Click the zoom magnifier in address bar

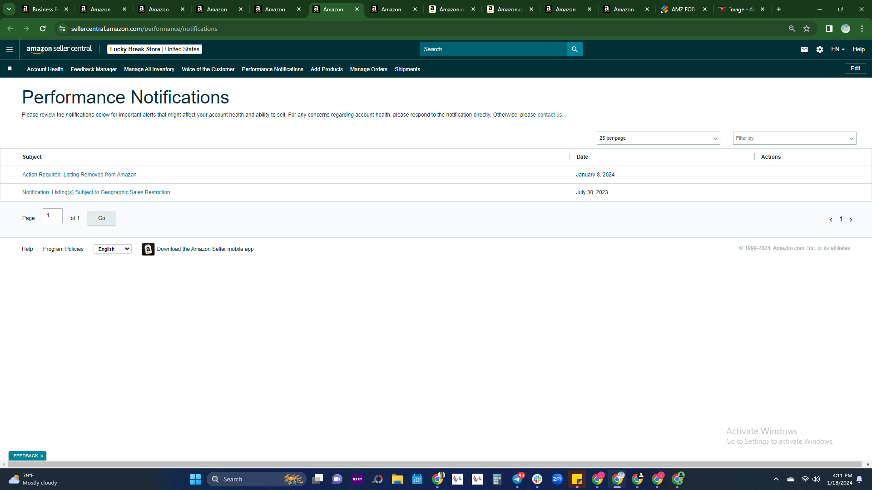(x=792, y=29)
